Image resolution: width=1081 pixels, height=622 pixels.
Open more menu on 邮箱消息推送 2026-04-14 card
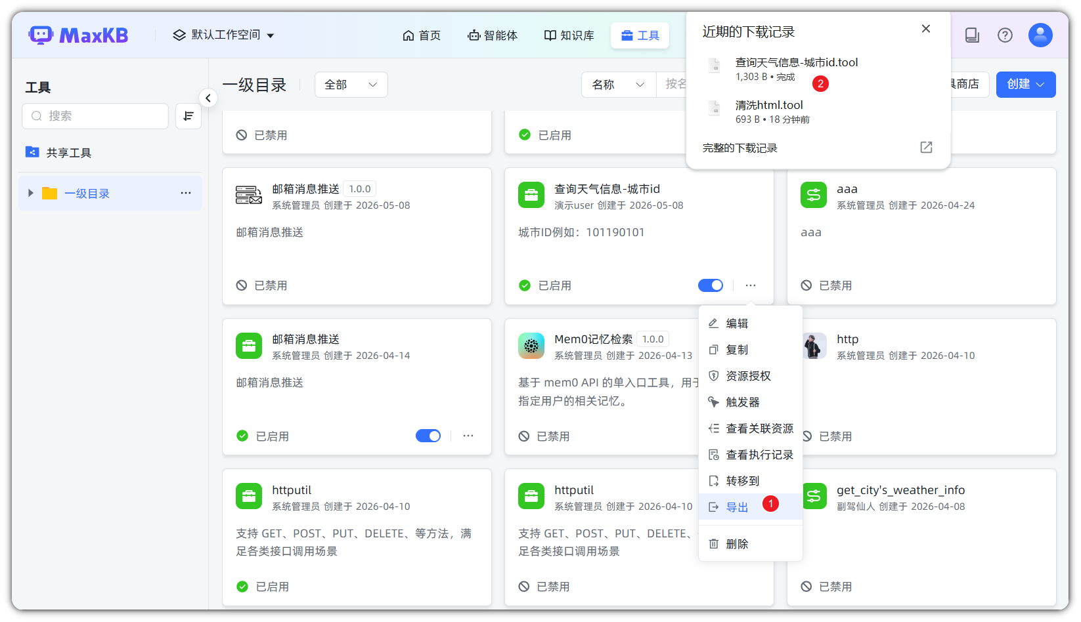tap(468, 436)
